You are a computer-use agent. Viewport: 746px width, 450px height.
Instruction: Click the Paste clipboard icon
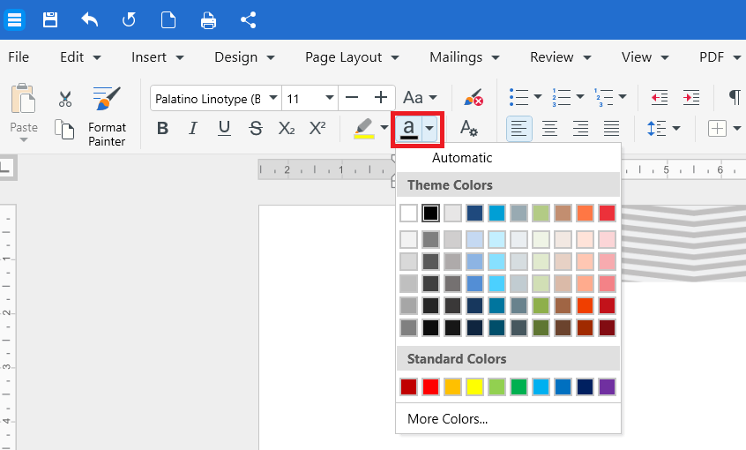pos(23,99)
